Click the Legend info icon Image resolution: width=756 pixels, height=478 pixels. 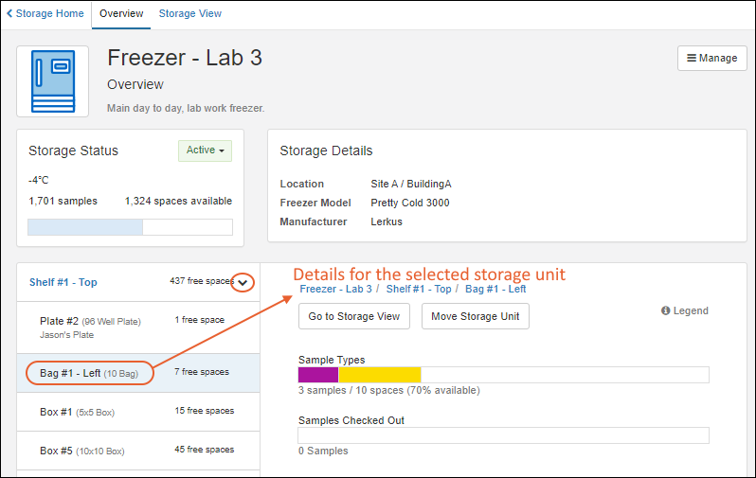coord(665,310)
